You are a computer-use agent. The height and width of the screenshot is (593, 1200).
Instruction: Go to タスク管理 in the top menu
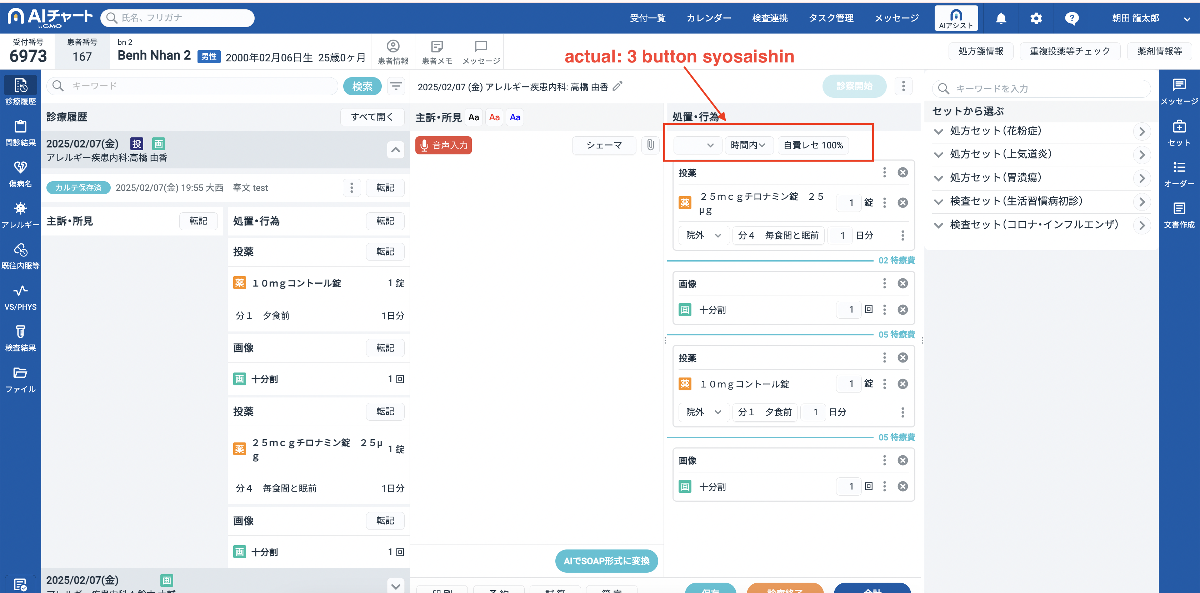[831, 18]
